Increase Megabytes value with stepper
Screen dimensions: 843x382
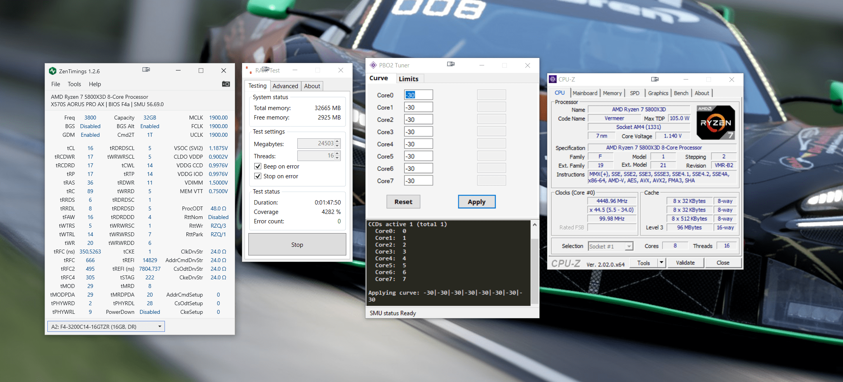tap(337, 141)
